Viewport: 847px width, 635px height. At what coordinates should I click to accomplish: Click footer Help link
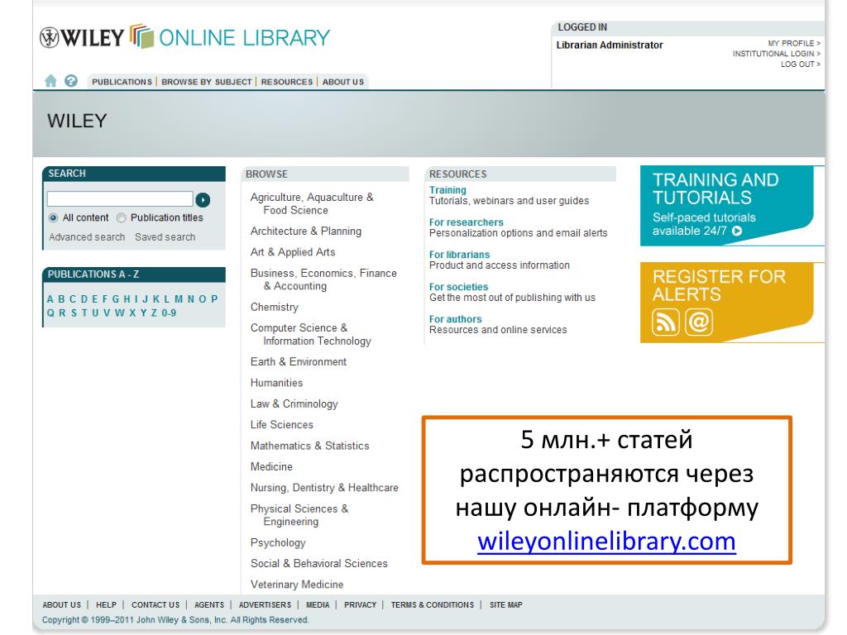pyautogui.click(x=106, y=605)
